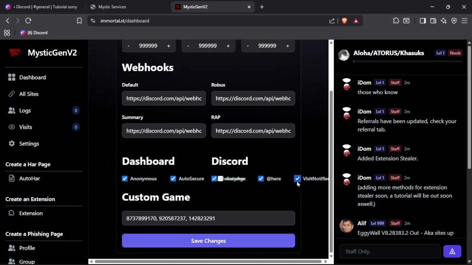472x265 pixels.
Task: Decrease the third 999999 value with minus
Action: tap(247, 46)
